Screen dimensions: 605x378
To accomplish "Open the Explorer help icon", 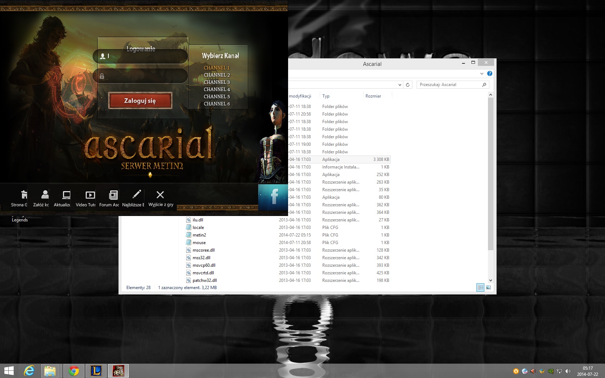I will [x=489, y=73].
